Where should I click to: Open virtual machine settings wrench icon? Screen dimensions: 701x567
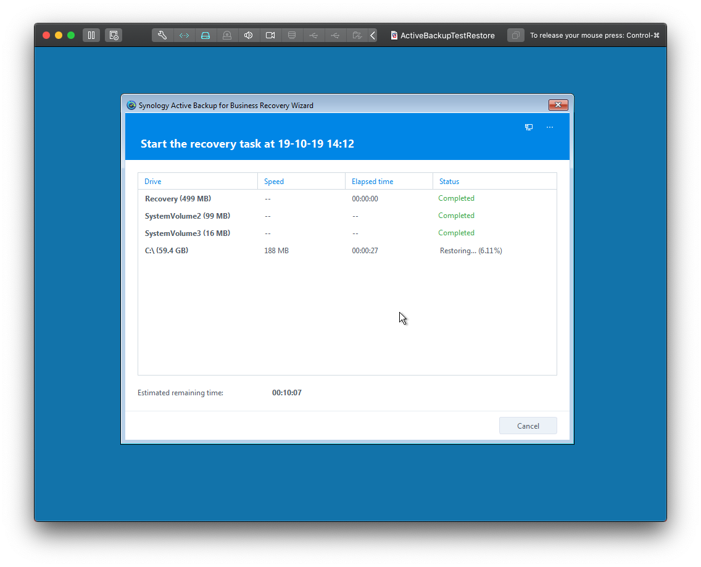tap(162, 35)
